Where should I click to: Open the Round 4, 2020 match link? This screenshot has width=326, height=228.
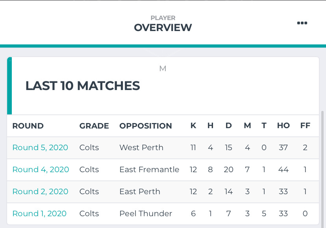[41, 170]
